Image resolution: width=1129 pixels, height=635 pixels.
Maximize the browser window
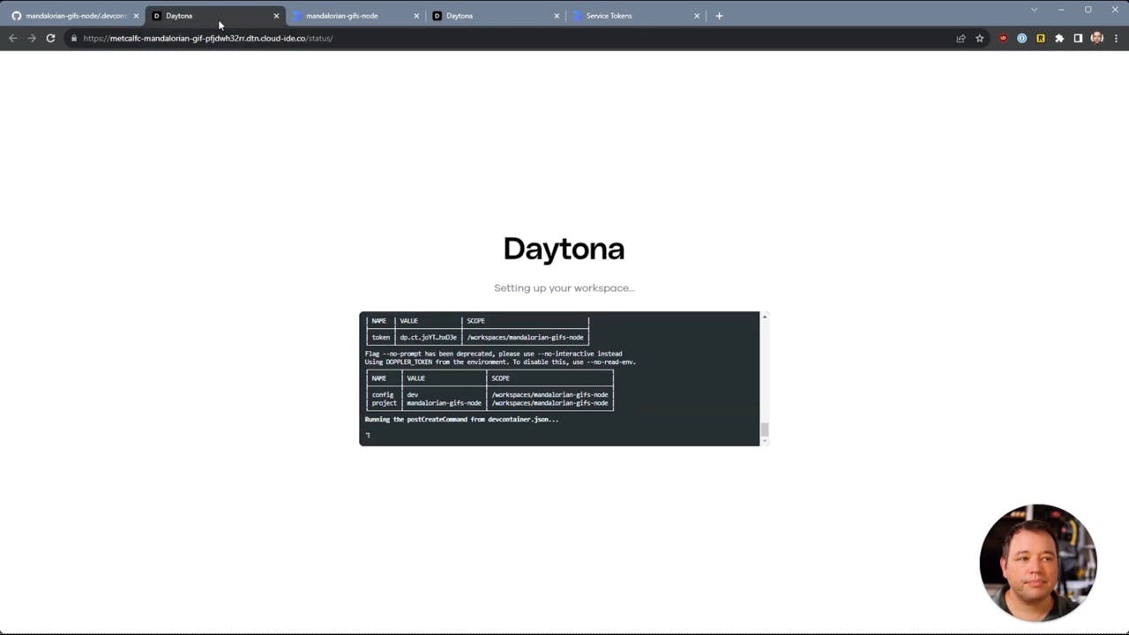(x=1088, y=10)
